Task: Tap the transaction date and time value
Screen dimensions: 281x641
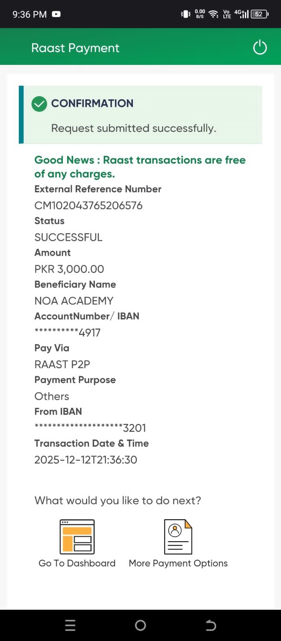Action: (x=86, y=460)
